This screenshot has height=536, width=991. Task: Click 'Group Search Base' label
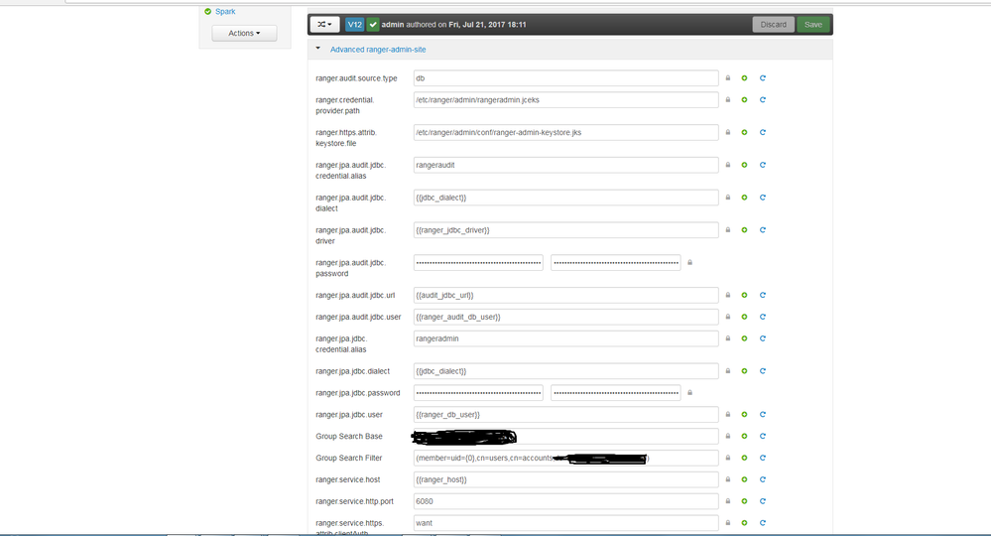coord(349,436)
